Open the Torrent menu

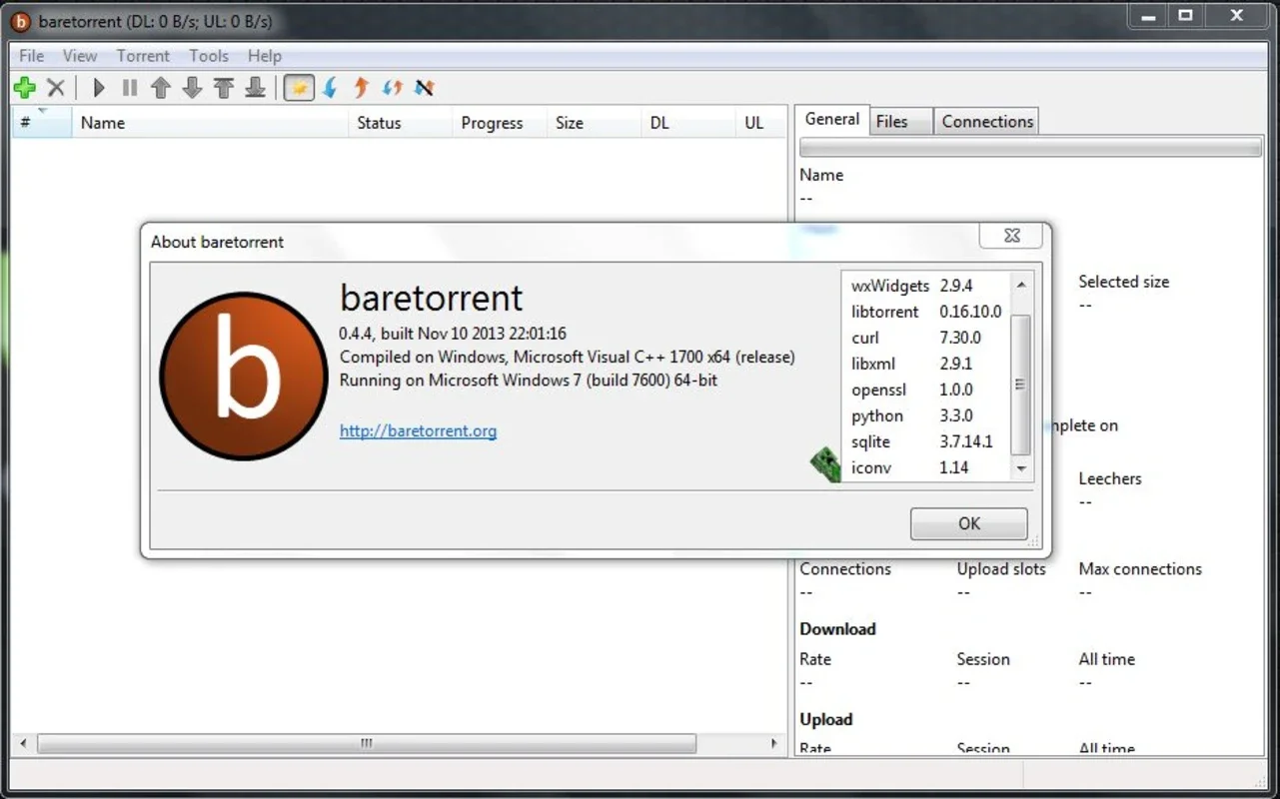coord(143,56)
